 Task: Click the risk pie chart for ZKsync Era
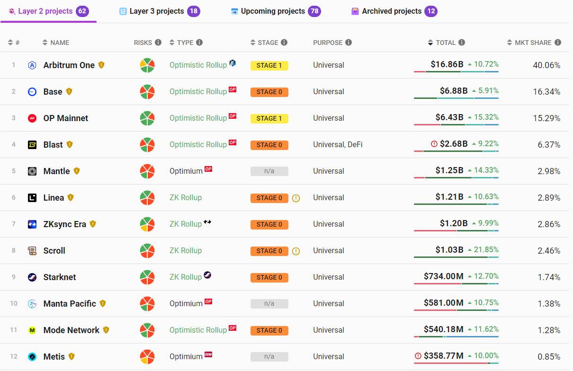(147, 224)
